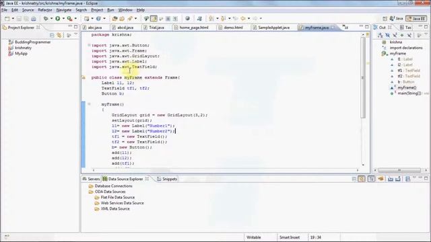Click the Open Task folder icon
Image resolution: width=431 pixels, height=242 pixels.
click(122, 19)
